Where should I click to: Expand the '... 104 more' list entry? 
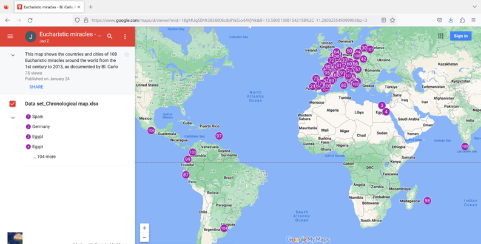click(44, 157)
